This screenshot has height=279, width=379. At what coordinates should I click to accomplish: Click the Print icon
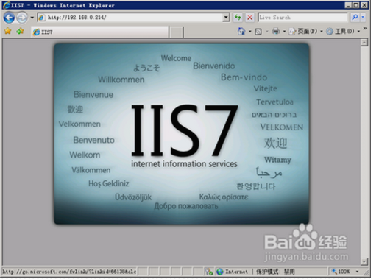coord(276,31)
